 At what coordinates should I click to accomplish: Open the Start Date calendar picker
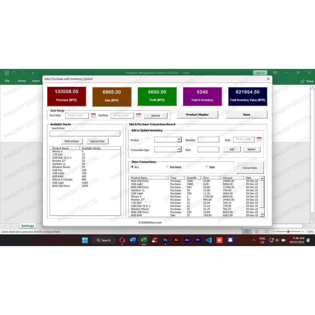tap(93, 115)
